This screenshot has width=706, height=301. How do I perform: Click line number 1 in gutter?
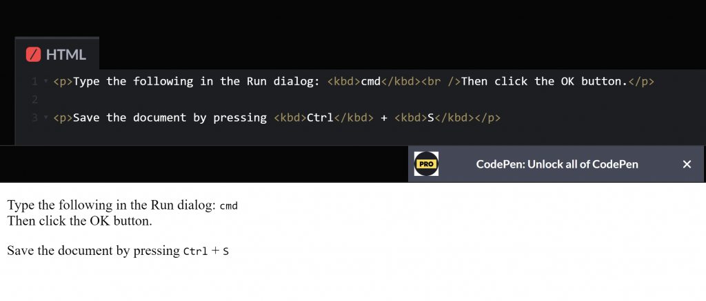pos(34,82)
